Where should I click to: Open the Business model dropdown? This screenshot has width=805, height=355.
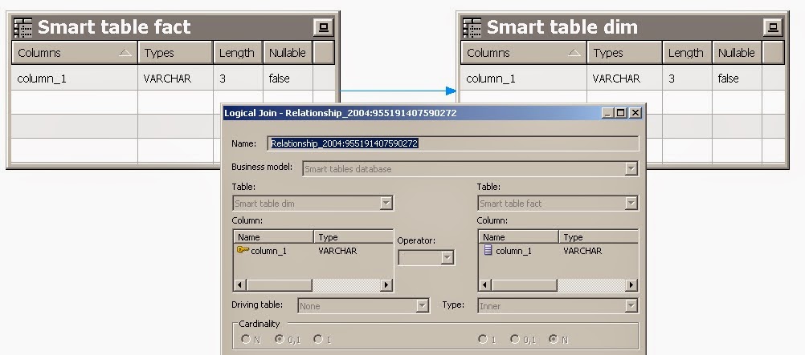pos(631,168)
